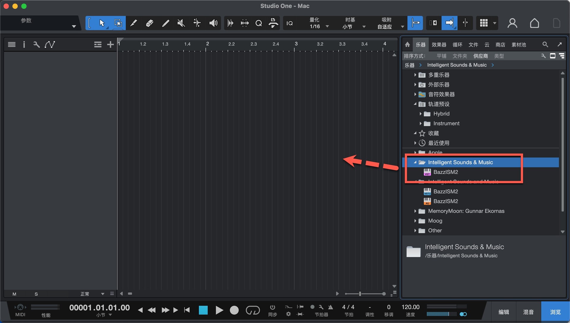Screen dimensions: 570x323
Task: Select the Eraser tool in toolbar
Action: 150,23
